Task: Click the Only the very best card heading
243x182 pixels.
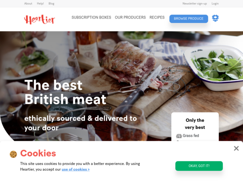Action: coord(195,124)
